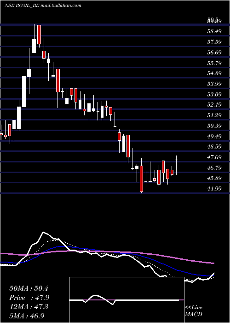Click the 57.59 price axis label

point(214,42)
